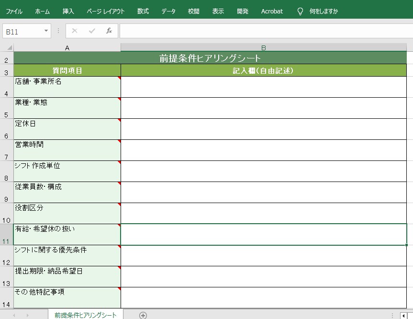Click the Insert Function fx icon

coord(109,31)
